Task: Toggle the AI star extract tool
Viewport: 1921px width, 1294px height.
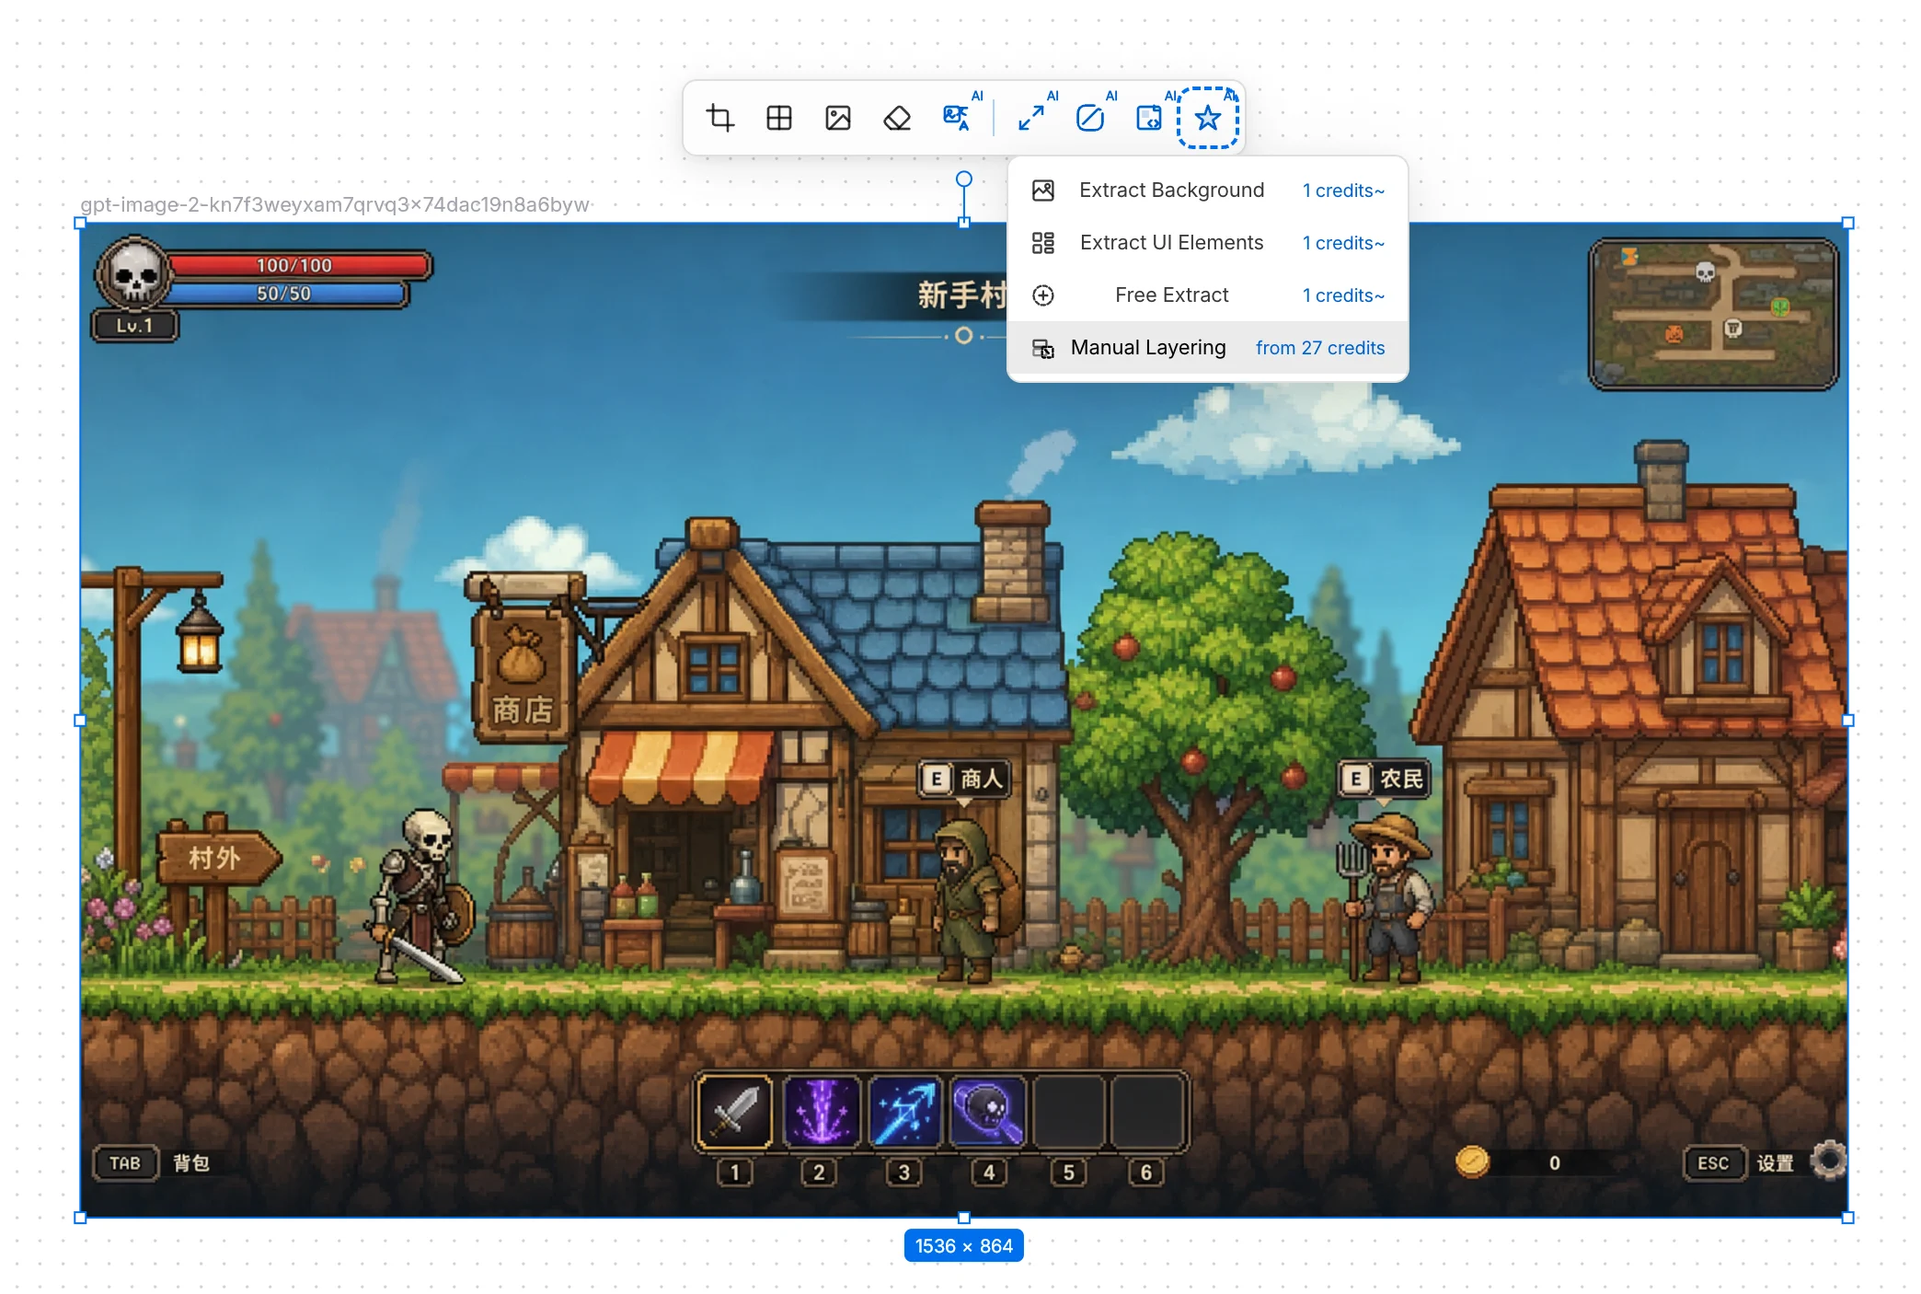Action: click(1208, 118)
